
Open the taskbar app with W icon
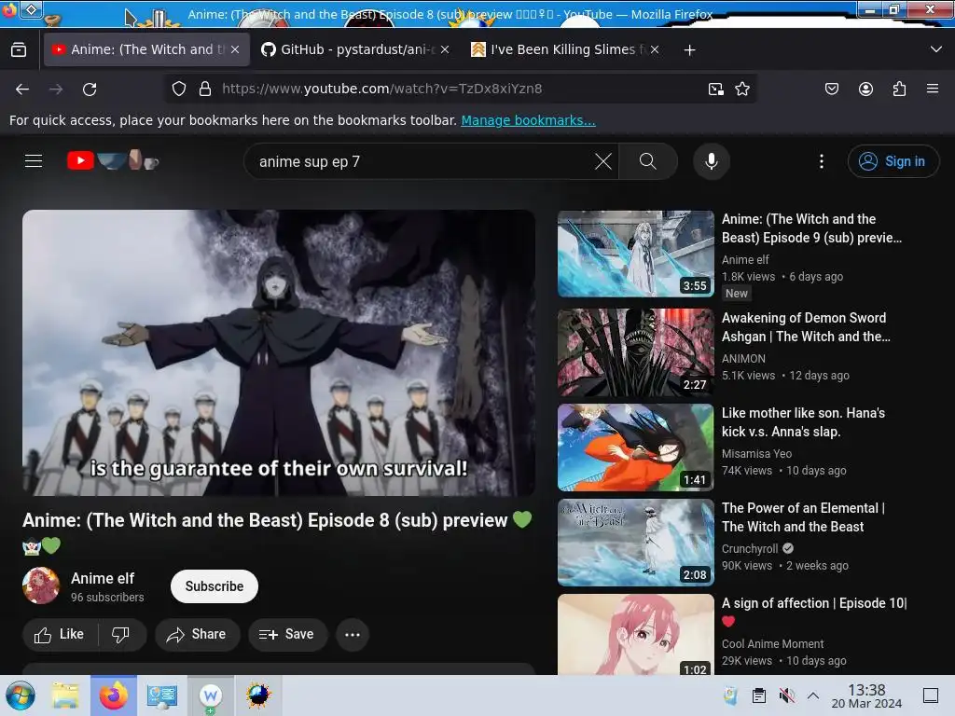point(210,695)
